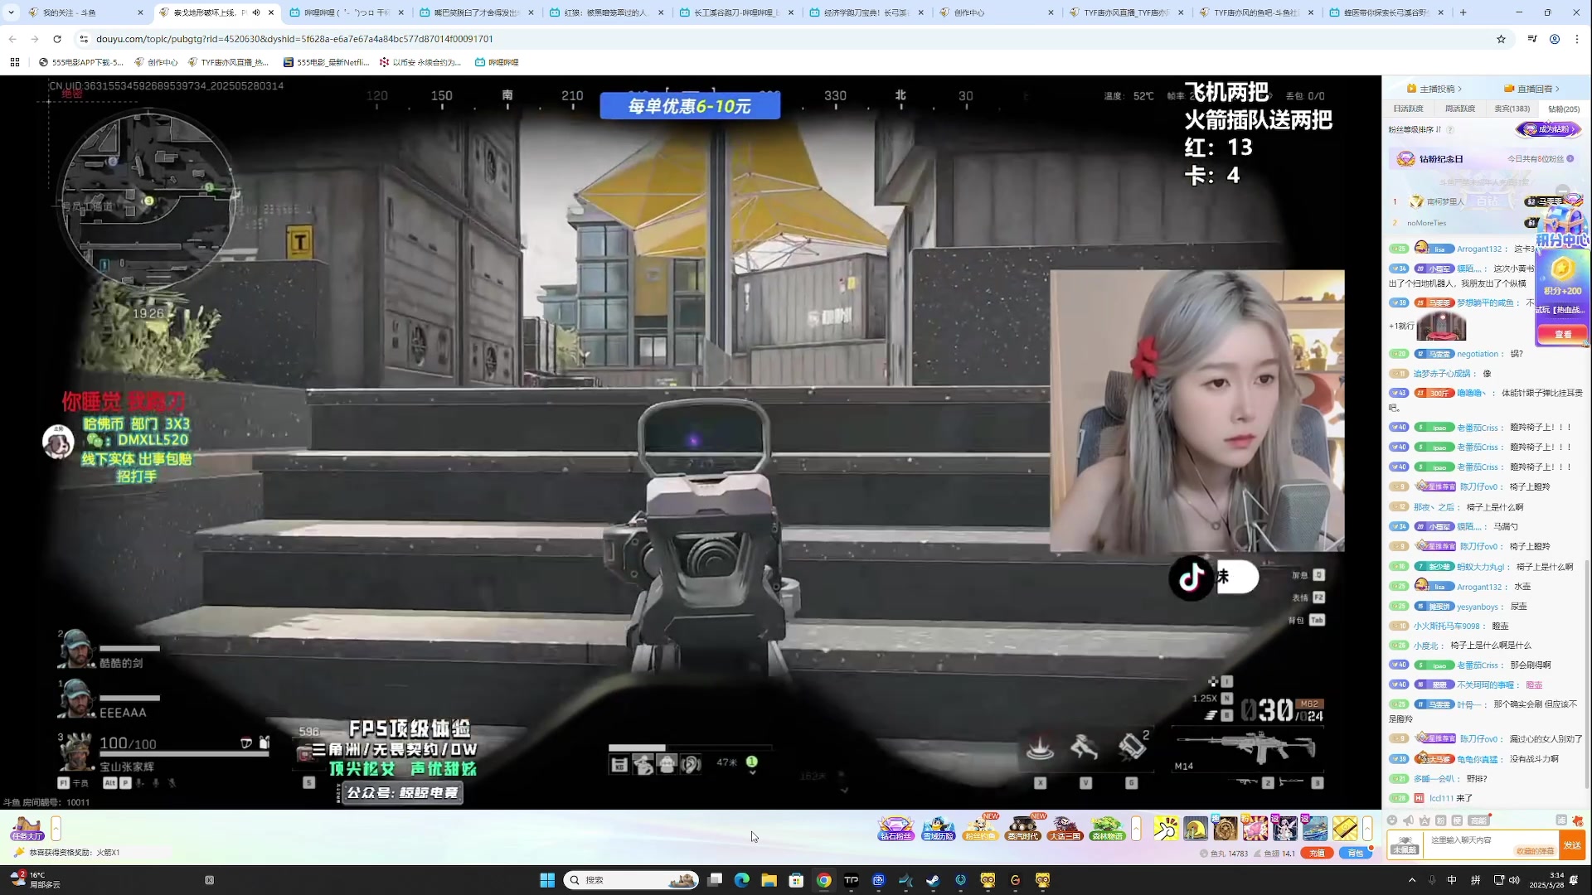Reload the current Douyu page
This screenshot has height=895, width=1592.
click(x=57, y=39)
